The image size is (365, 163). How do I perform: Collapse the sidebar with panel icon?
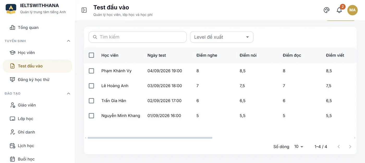point(84,10)
